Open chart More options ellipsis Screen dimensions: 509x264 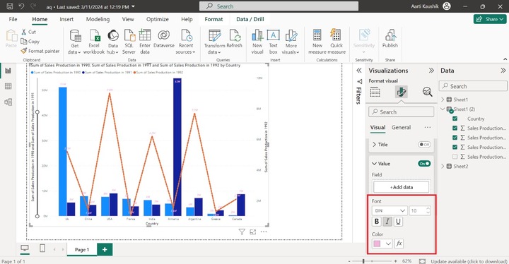(x=264, y=232)
